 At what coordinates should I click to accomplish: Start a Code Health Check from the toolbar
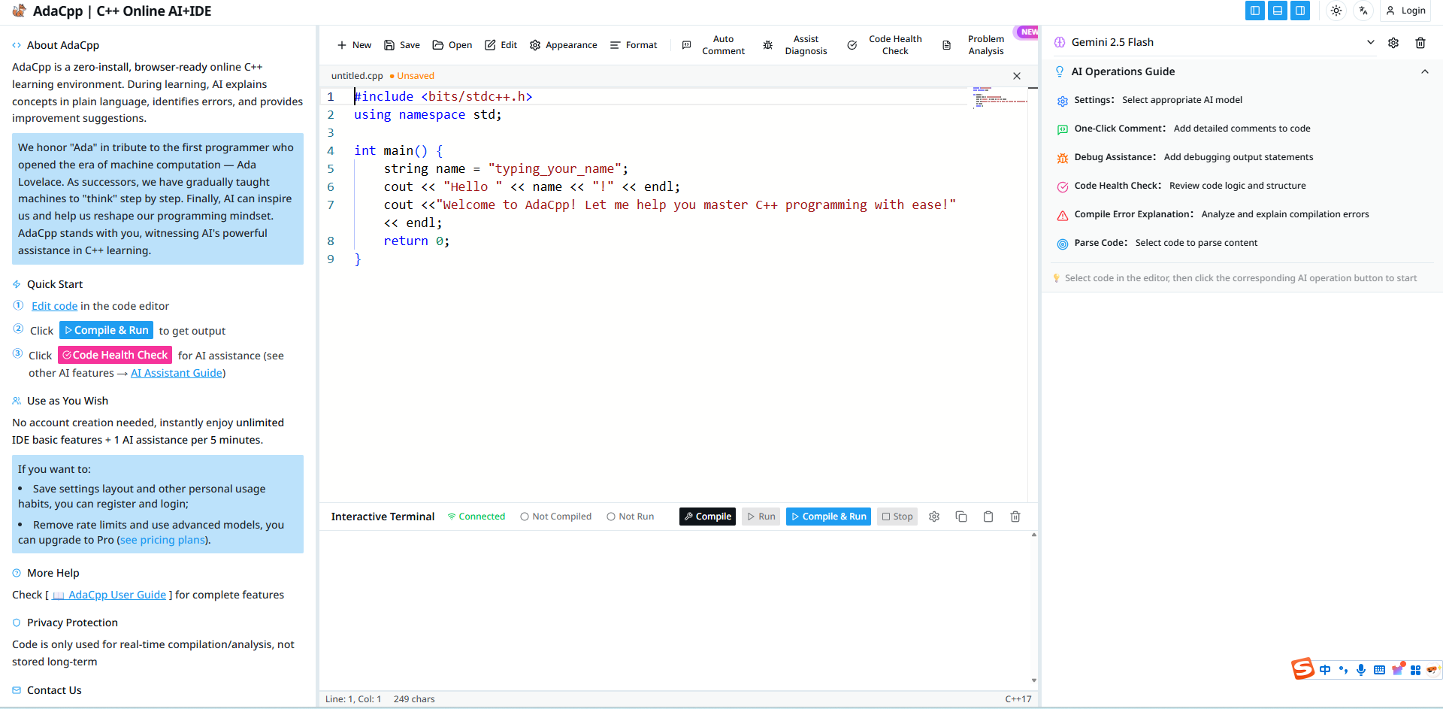(895, 45)
